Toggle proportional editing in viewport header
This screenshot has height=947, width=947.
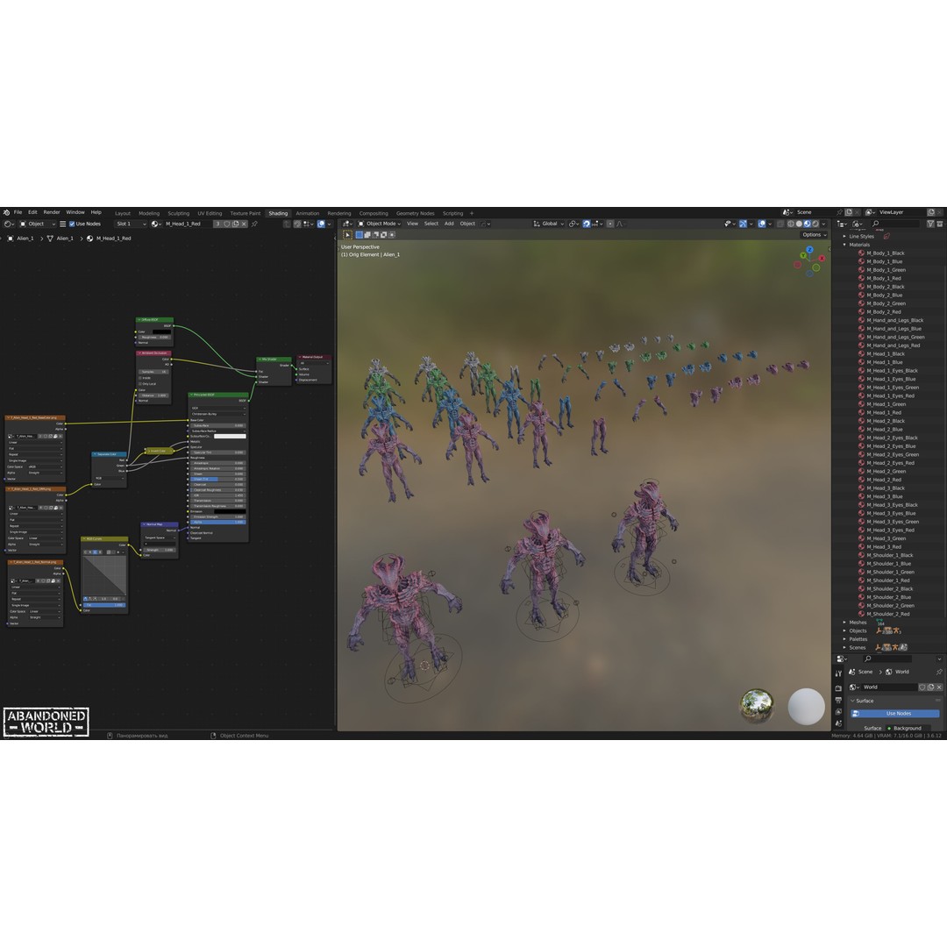click(610, 224)
